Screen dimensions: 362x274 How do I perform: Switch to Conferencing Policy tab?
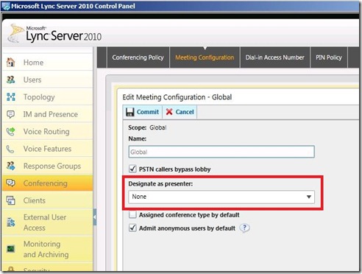coord(138,57)
